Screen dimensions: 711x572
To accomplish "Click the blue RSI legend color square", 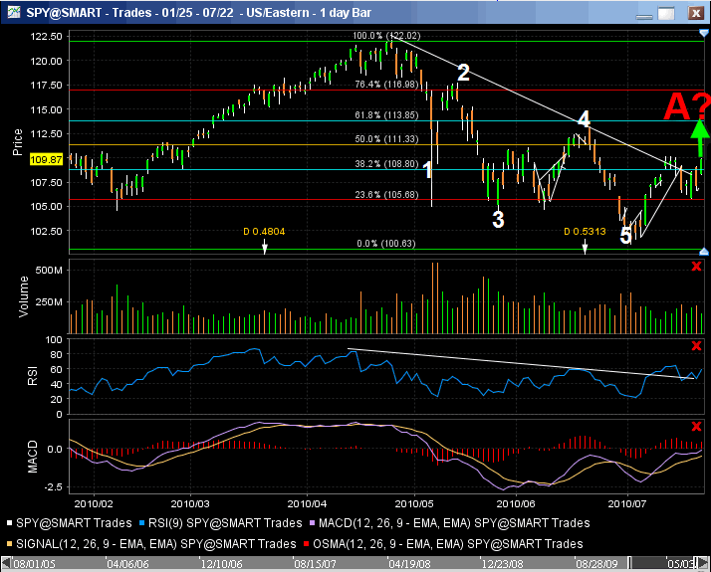I will tap(142, 523).
